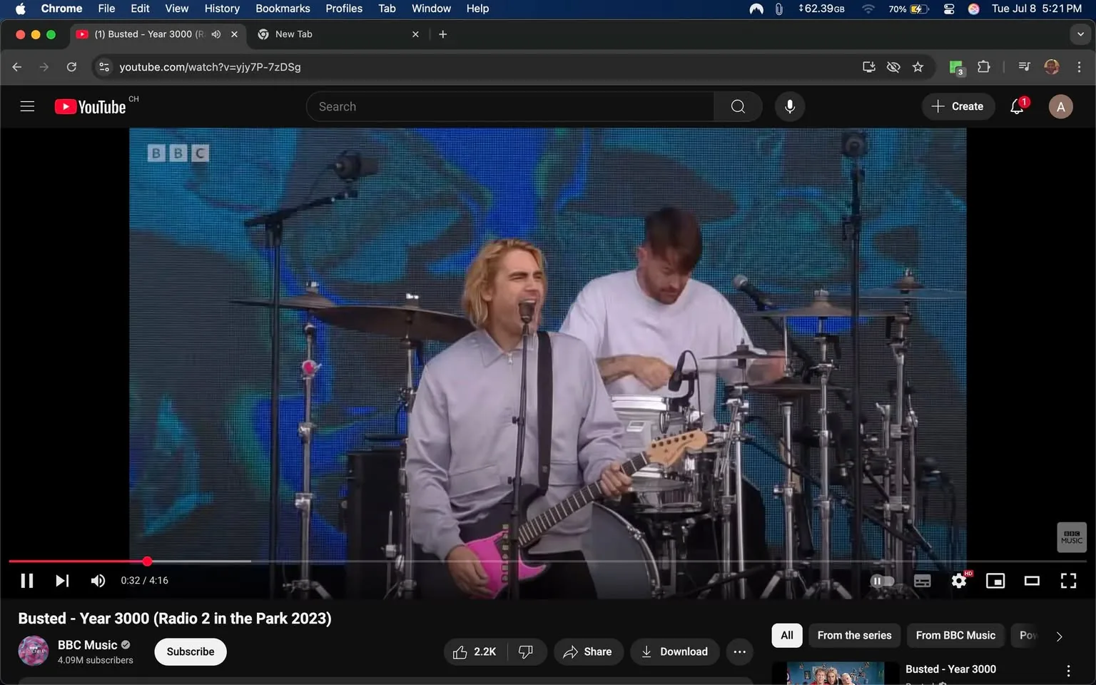
Task: Select the From BBC Music filter chip
Action: 955,635
